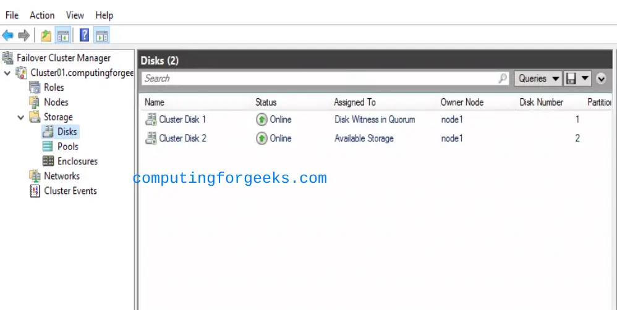Click the Enclosures icon in tree
Viewport: 617px width, 310px height.
[48, 161]
